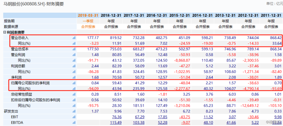Select attributable net profit cell 59.43
283x126 pixels.
coord(117,83)
